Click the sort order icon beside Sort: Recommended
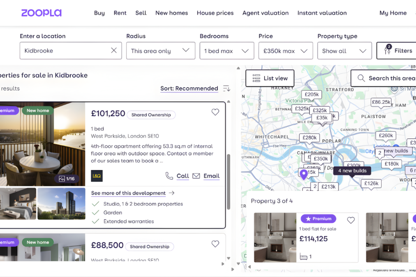 pos(226,88)
